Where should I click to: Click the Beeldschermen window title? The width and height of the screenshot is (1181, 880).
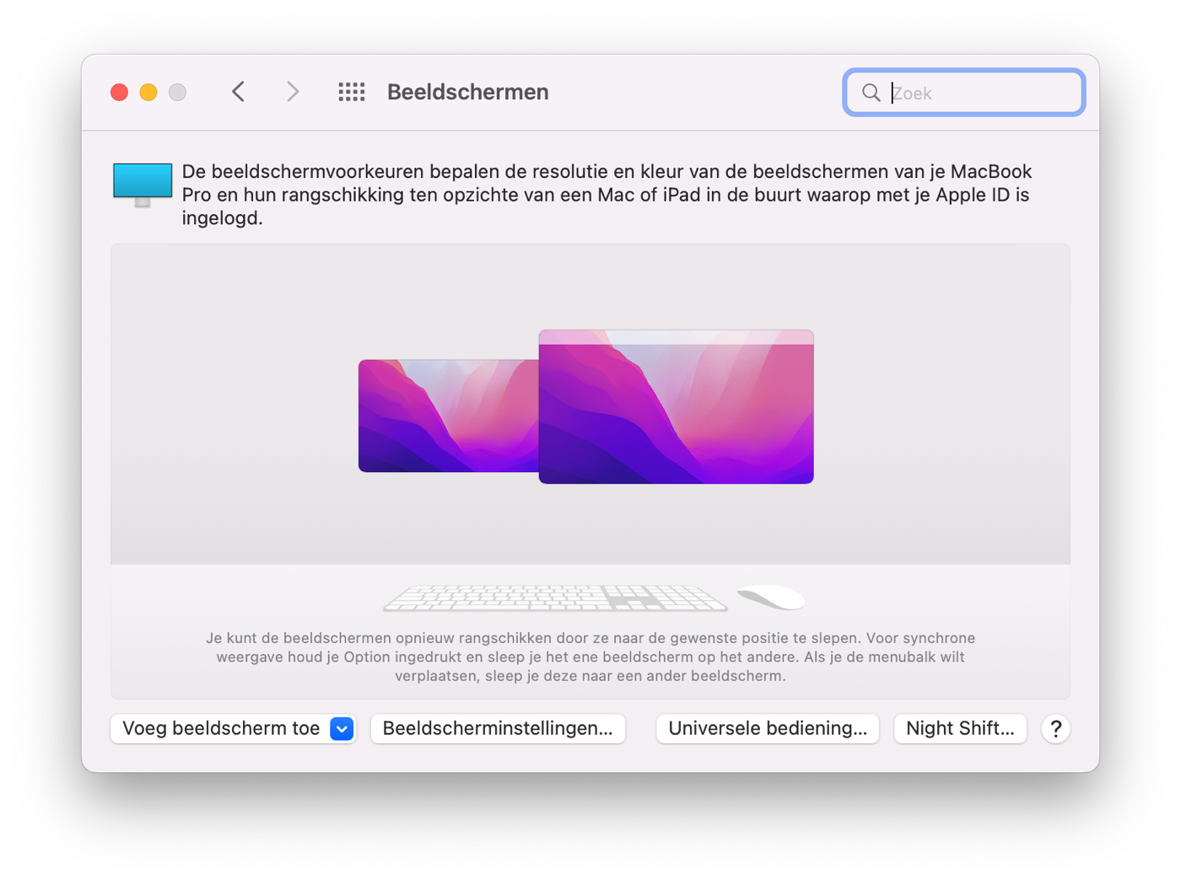tap(468, 92)
